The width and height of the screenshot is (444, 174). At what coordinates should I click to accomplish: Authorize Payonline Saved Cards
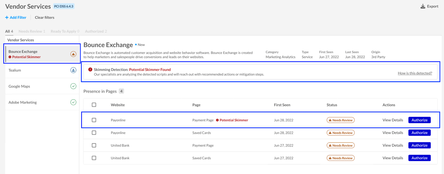point(419,133)
